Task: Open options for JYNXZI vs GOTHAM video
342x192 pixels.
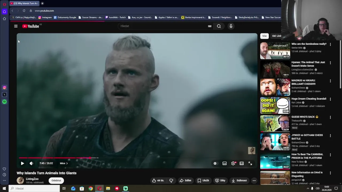Action: 330,135
